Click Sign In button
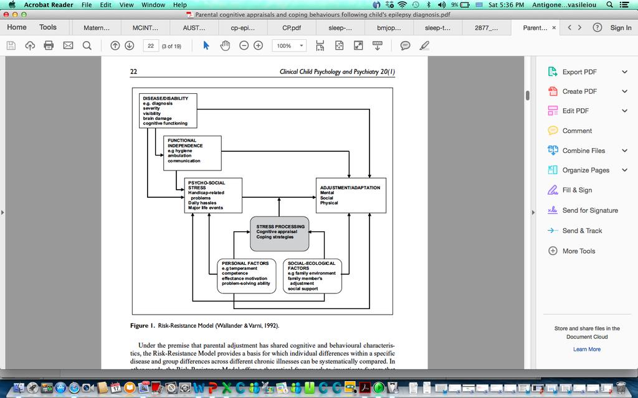This screenshot has height=398, width=638. tap(621, 27)
